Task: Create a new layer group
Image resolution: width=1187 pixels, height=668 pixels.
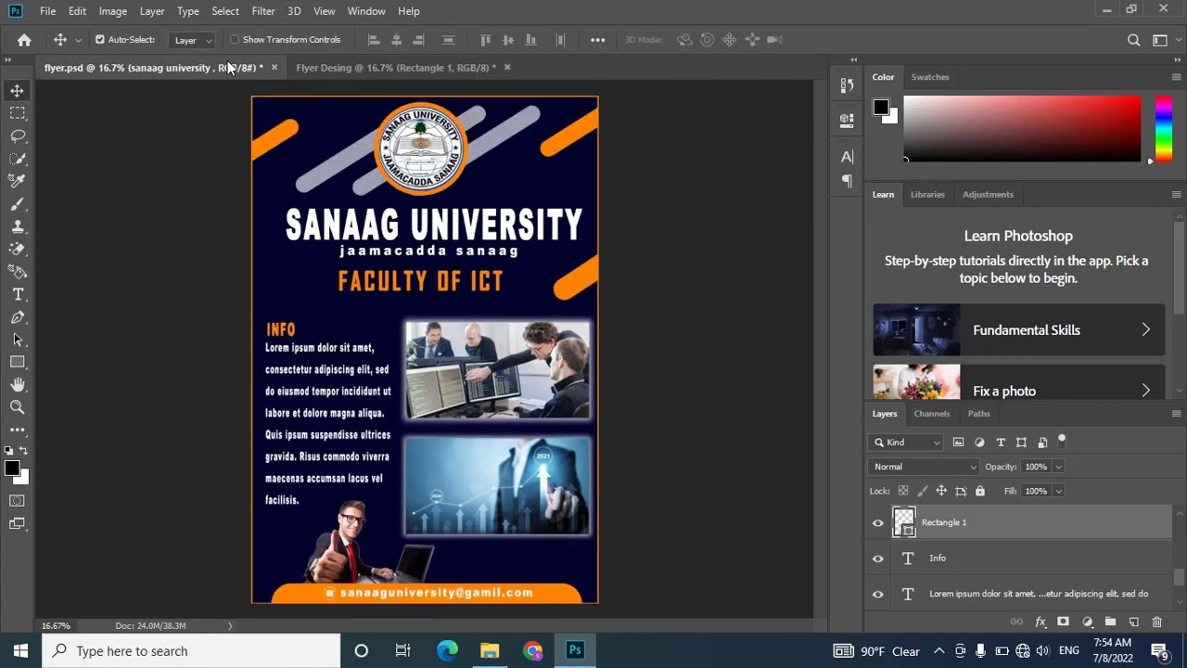Action: click(1110, 622)
